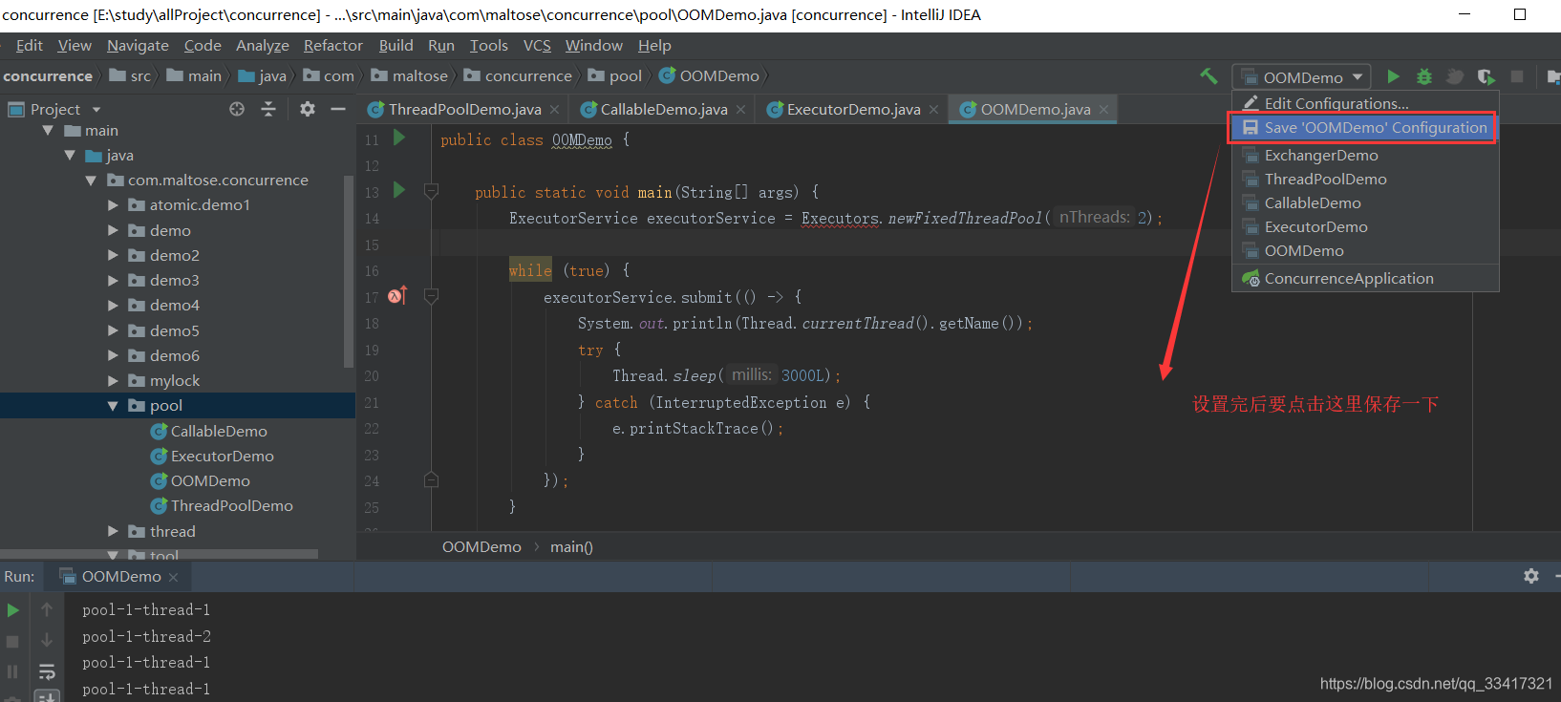The image size is (1561, 702).
Task: Close the ThreadPoolDemo.java tab
Action: tap(553, 110)
